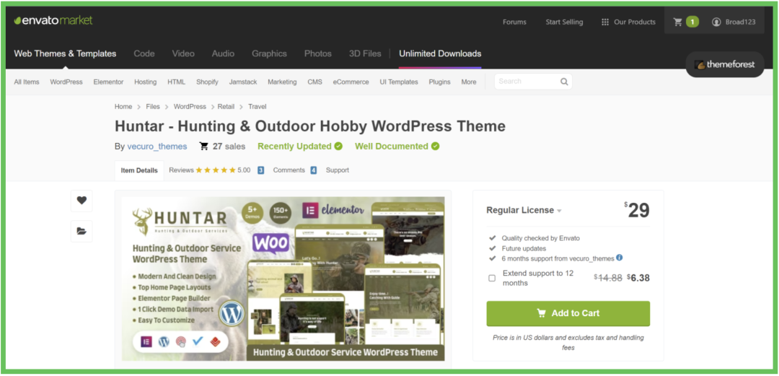Image resolution: width=779 pixels, height=376 pixels.
Task: Enable Extend support to 12 months checkbox
Action: coord(492,278)
